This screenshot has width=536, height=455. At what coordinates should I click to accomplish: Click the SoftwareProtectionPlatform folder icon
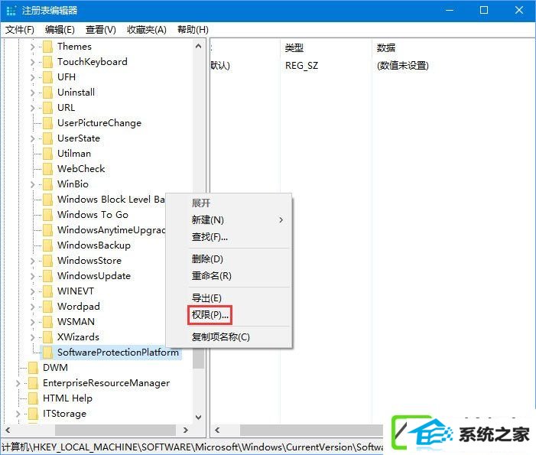pyautogui.click(x=47, y=353)
